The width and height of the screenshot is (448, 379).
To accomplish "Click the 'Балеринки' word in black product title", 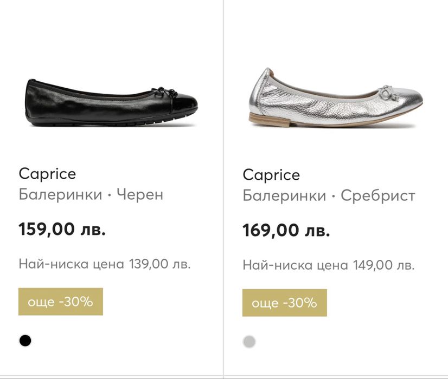I will click(x=60, y=194).
